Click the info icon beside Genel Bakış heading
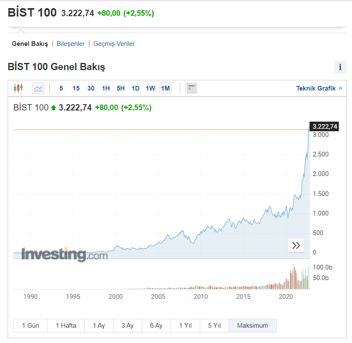 [340, 67]
